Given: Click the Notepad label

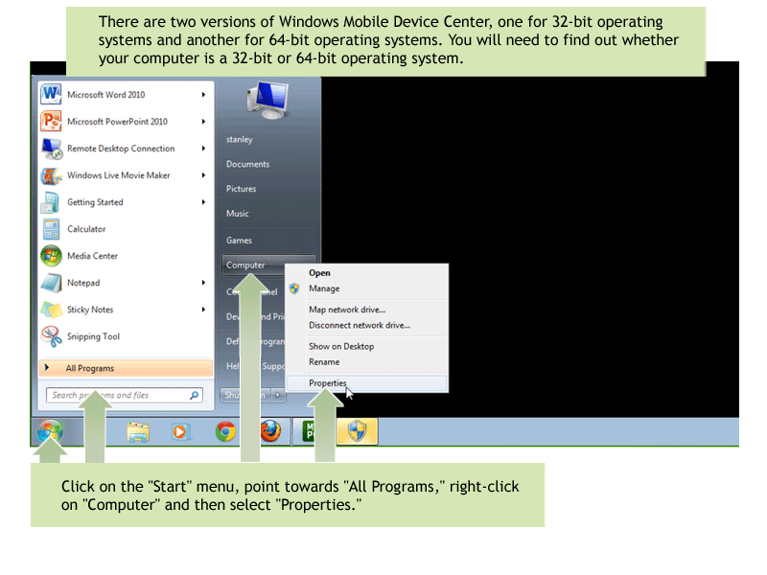Looking at the screenshot, I should pyautogui.click(x=83, y=283).
